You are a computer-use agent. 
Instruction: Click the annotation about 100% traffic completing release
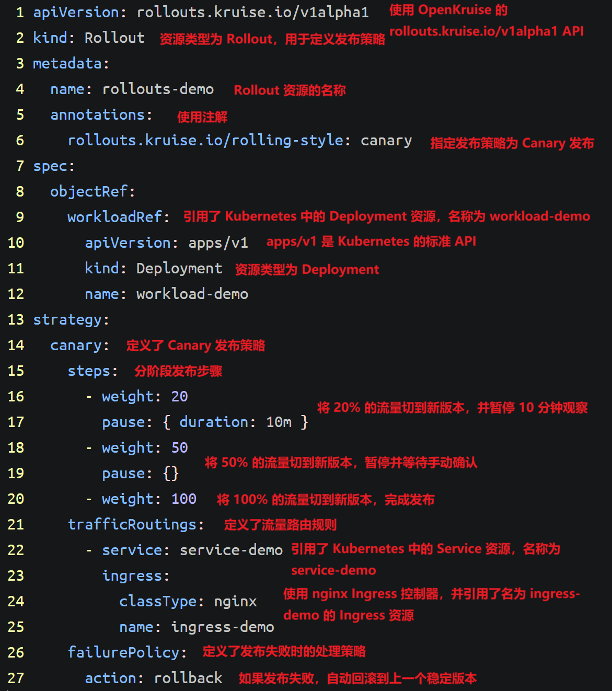[x=326, y=500]
